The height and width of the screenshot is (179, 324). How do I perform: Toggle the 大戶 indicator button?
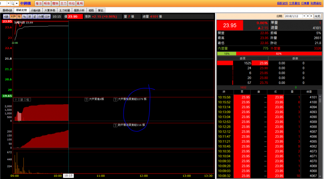pyautogui.click(x=13, y=17)
